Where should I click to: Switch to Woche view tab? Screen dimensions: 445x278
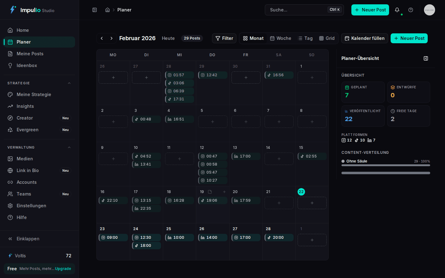281,38
